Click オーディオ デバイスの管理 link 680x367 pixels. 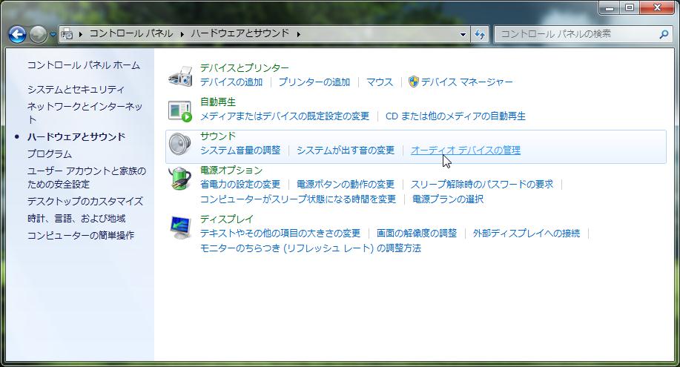click(x=466, y=150)
